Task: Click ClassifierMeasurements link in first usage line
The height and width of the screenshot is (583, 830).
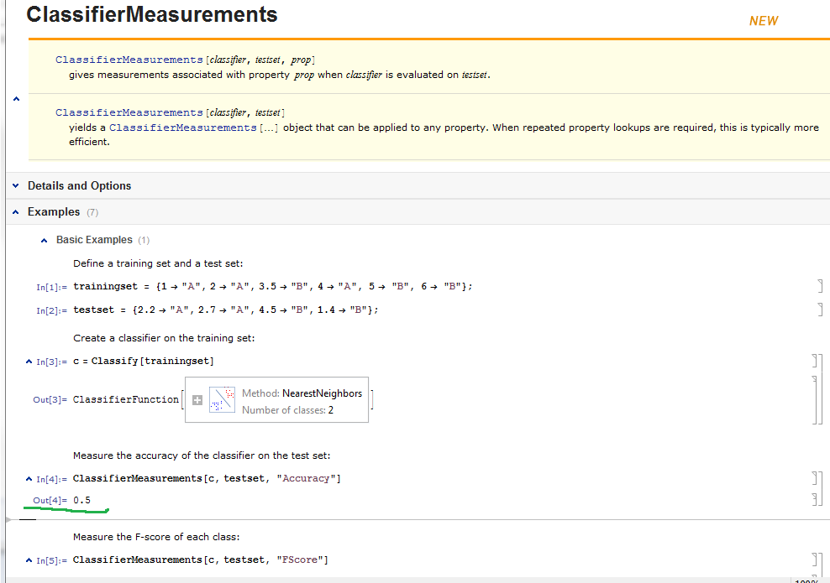Action: pos(129,60)
